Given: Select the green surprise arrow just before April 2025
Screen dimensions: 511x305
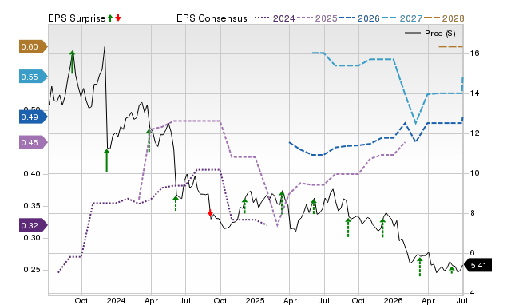Looking at the screenshot, I should click(x=282, y=202).
